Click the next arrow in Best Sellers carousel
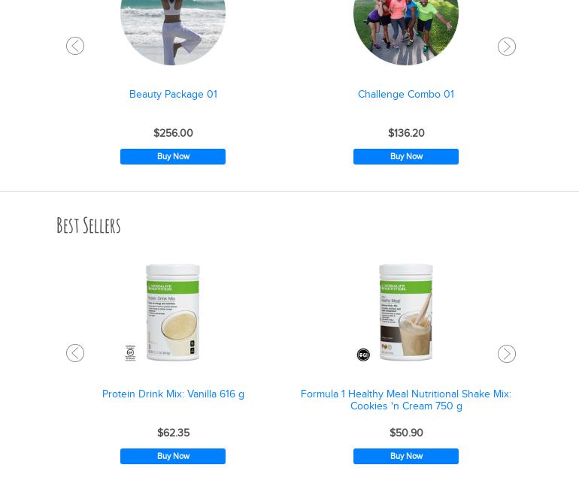The height and width of the screenshot is (477, 579). (x=507, y=354)
